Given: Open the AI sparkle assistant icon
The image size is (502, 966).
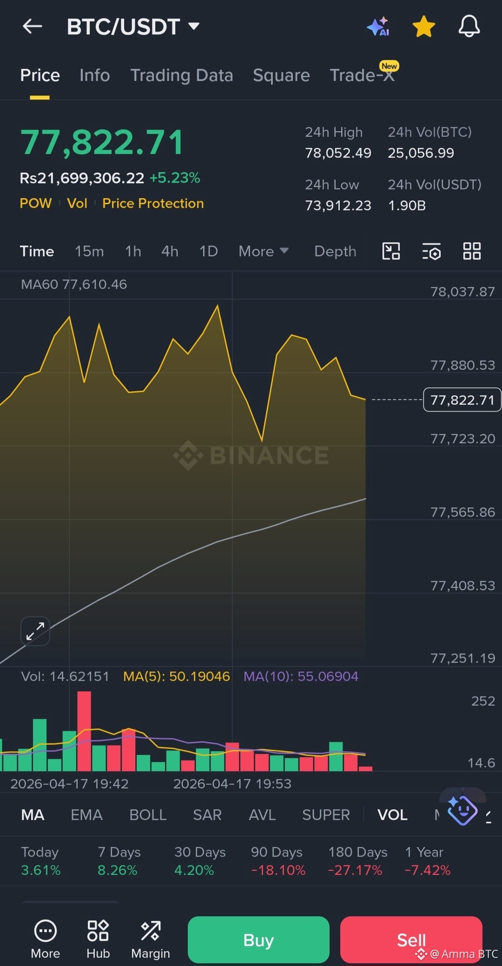Looking at the screenshot, I should click(378, 27).
